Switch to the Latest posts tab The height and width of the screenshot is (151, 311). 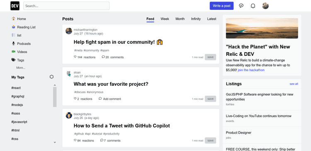point(211,19)
